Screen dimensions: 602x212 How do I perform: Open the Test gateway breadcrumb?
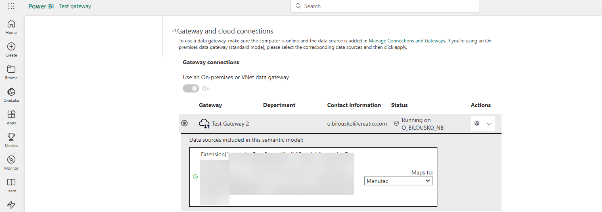75,6
